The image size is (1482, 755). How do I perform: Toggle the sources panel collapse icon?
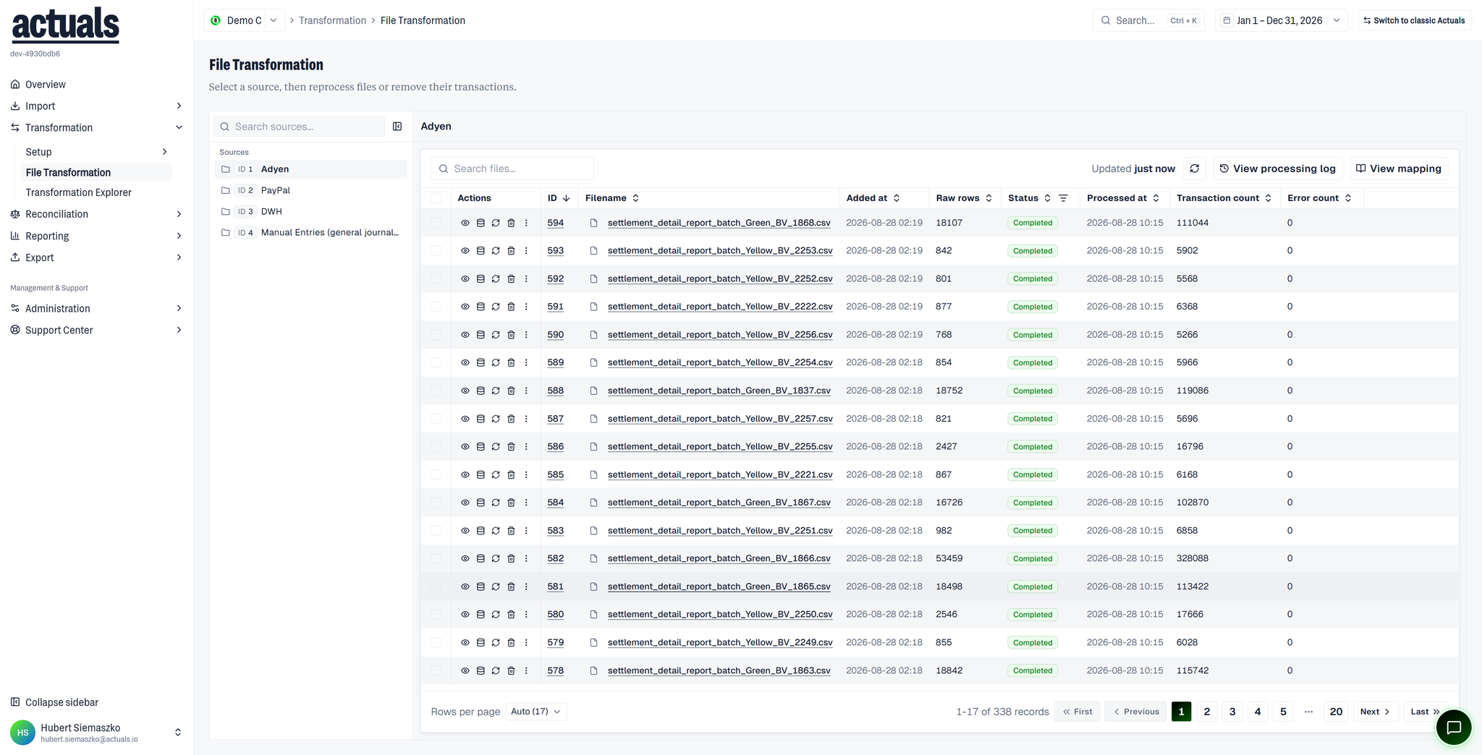(397, 127)
